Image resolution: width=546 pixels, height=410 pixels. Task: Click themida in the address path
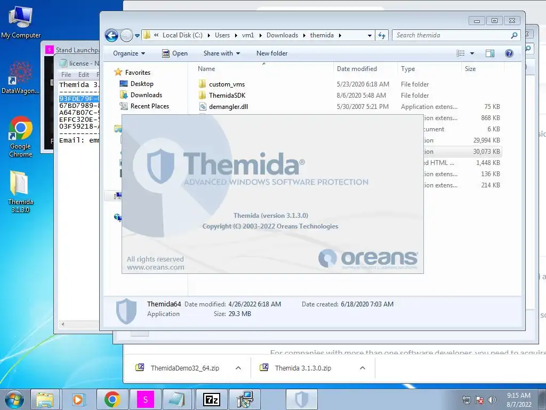click(322, 35)
